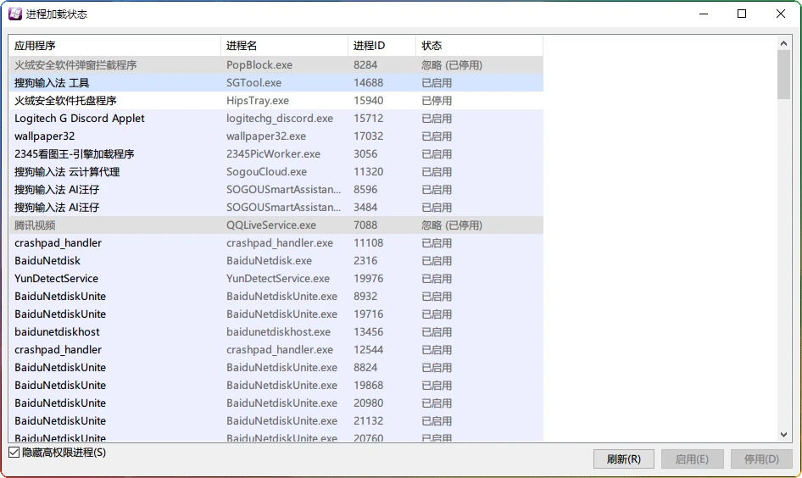Select the wallpaper32 application row
802x478 pixels.
click(x=276, y=136)
